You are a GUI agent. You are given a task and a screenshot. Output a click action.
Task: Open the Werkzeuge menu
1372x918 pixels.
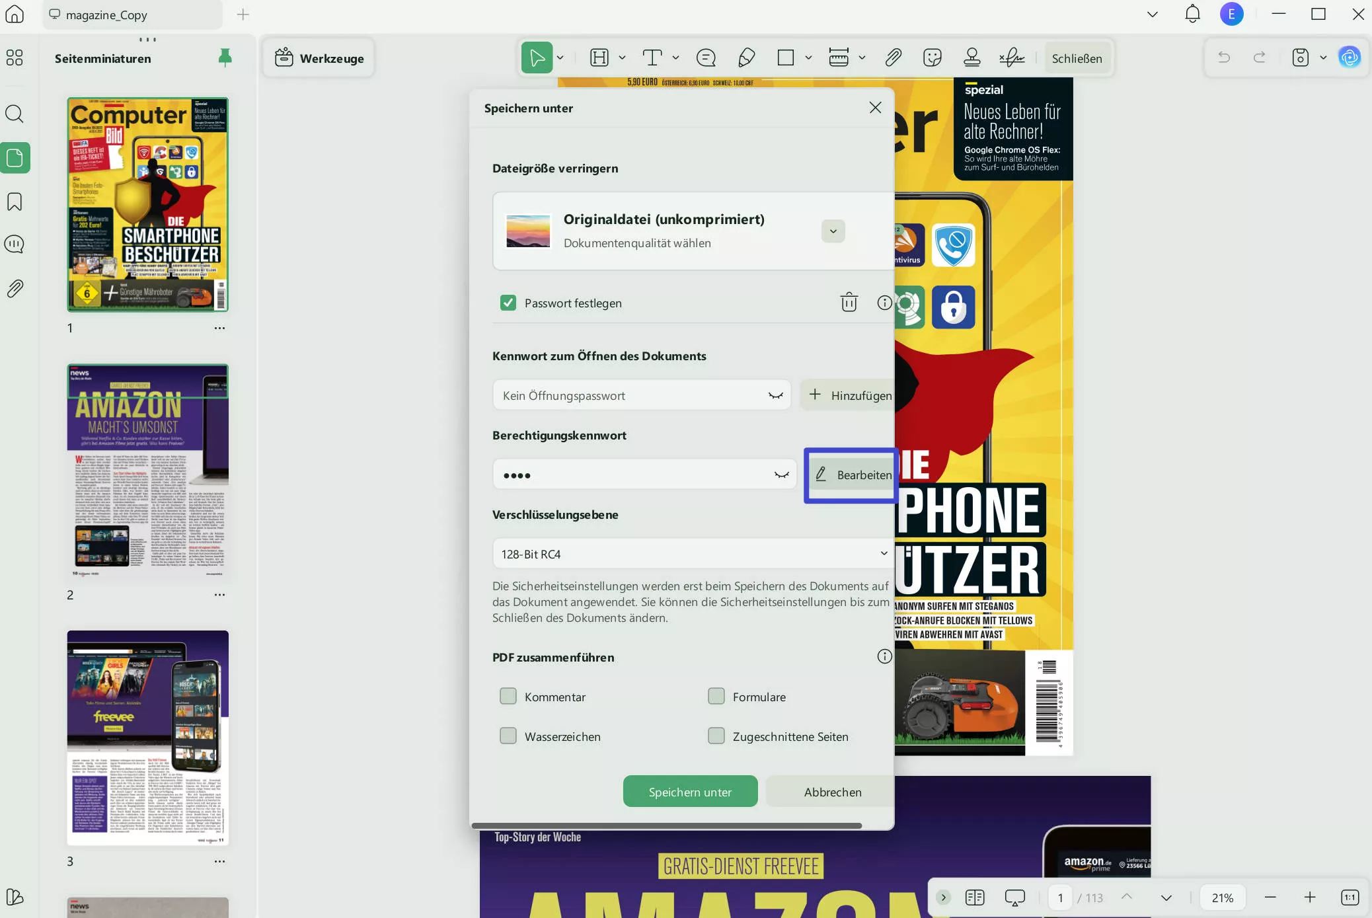pos(319,58)
